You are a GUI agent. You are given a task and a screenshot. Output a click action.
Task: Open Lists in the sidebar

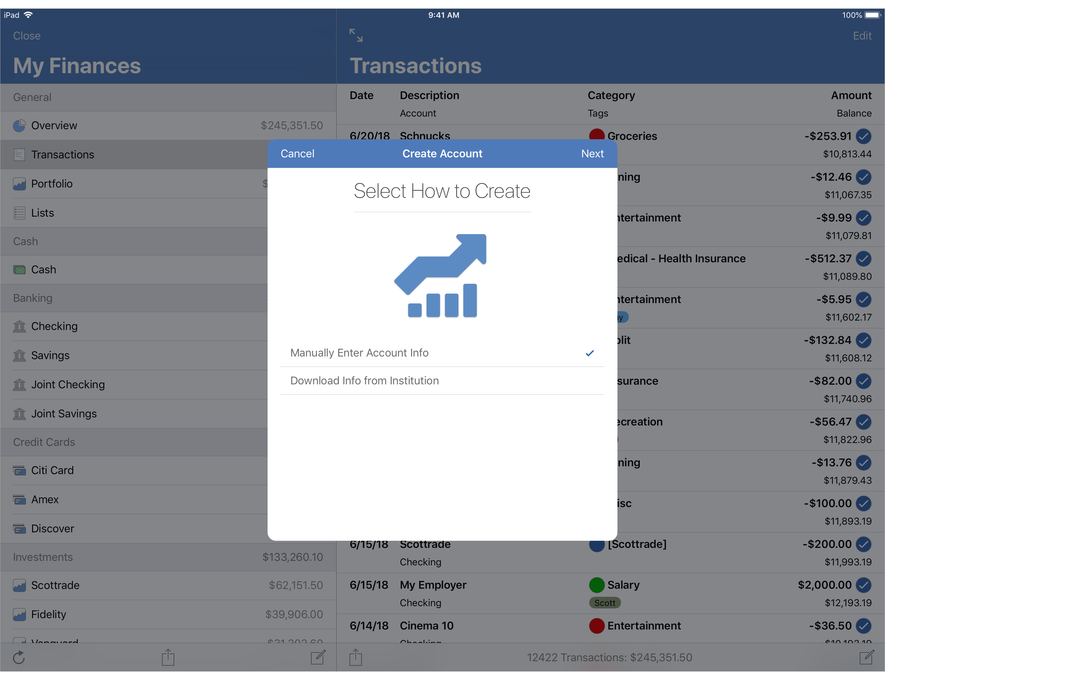coord(133,213)
